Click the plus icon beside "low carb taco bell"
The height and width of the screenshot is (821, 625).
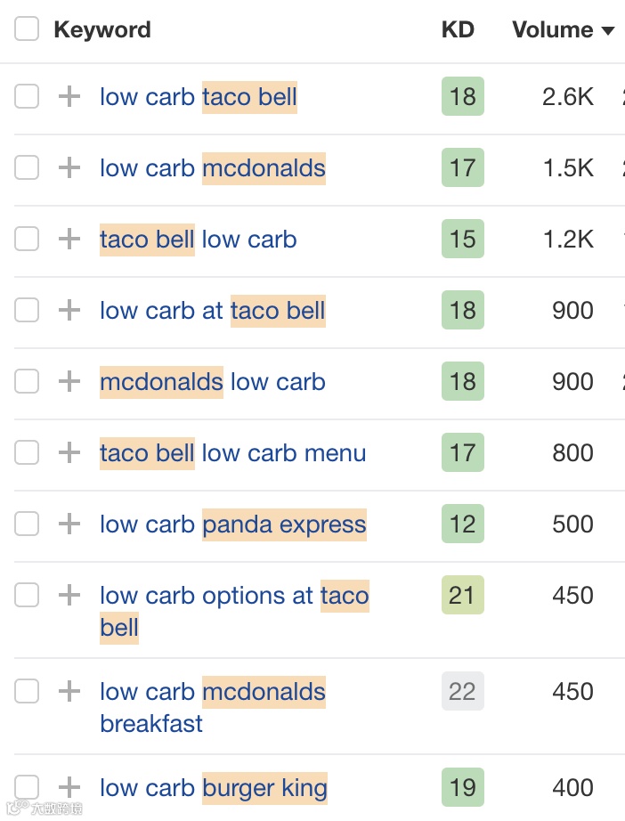pyautogui.click(x=69, y=96)
